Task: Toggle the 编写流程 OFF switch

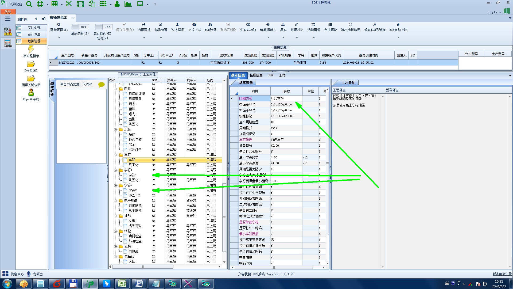Action: click(x=80, y=27)
